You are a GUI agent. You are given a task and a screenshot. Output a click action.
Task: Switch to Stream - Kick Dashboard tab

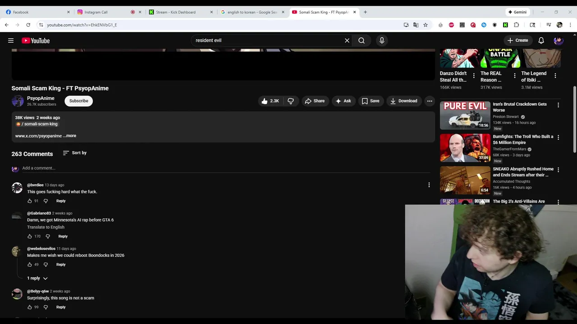[180, 12]
